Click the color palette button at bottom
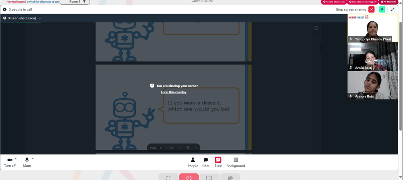 pos(230,177)
